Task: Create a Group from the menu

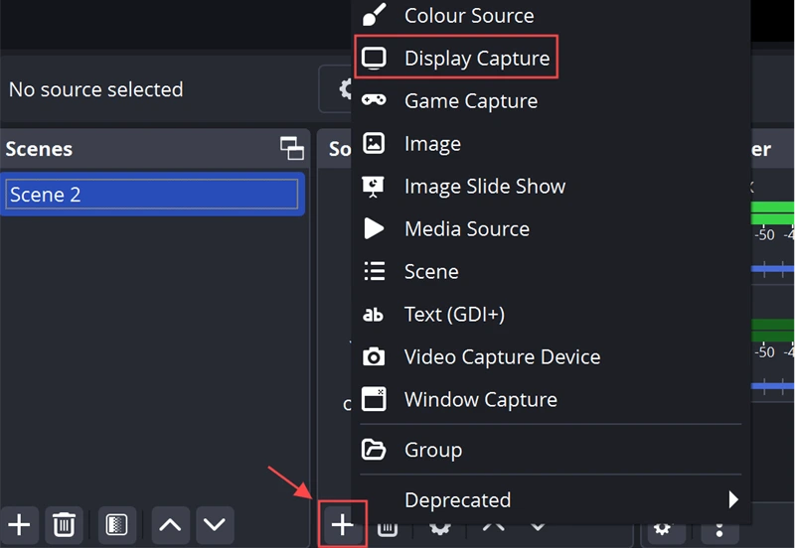Action: pos(432,450)
